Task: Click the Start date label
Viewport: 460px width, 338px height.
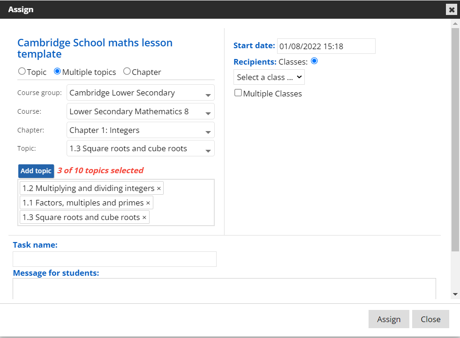Action: pyautogui.click(x=254, y=46)
